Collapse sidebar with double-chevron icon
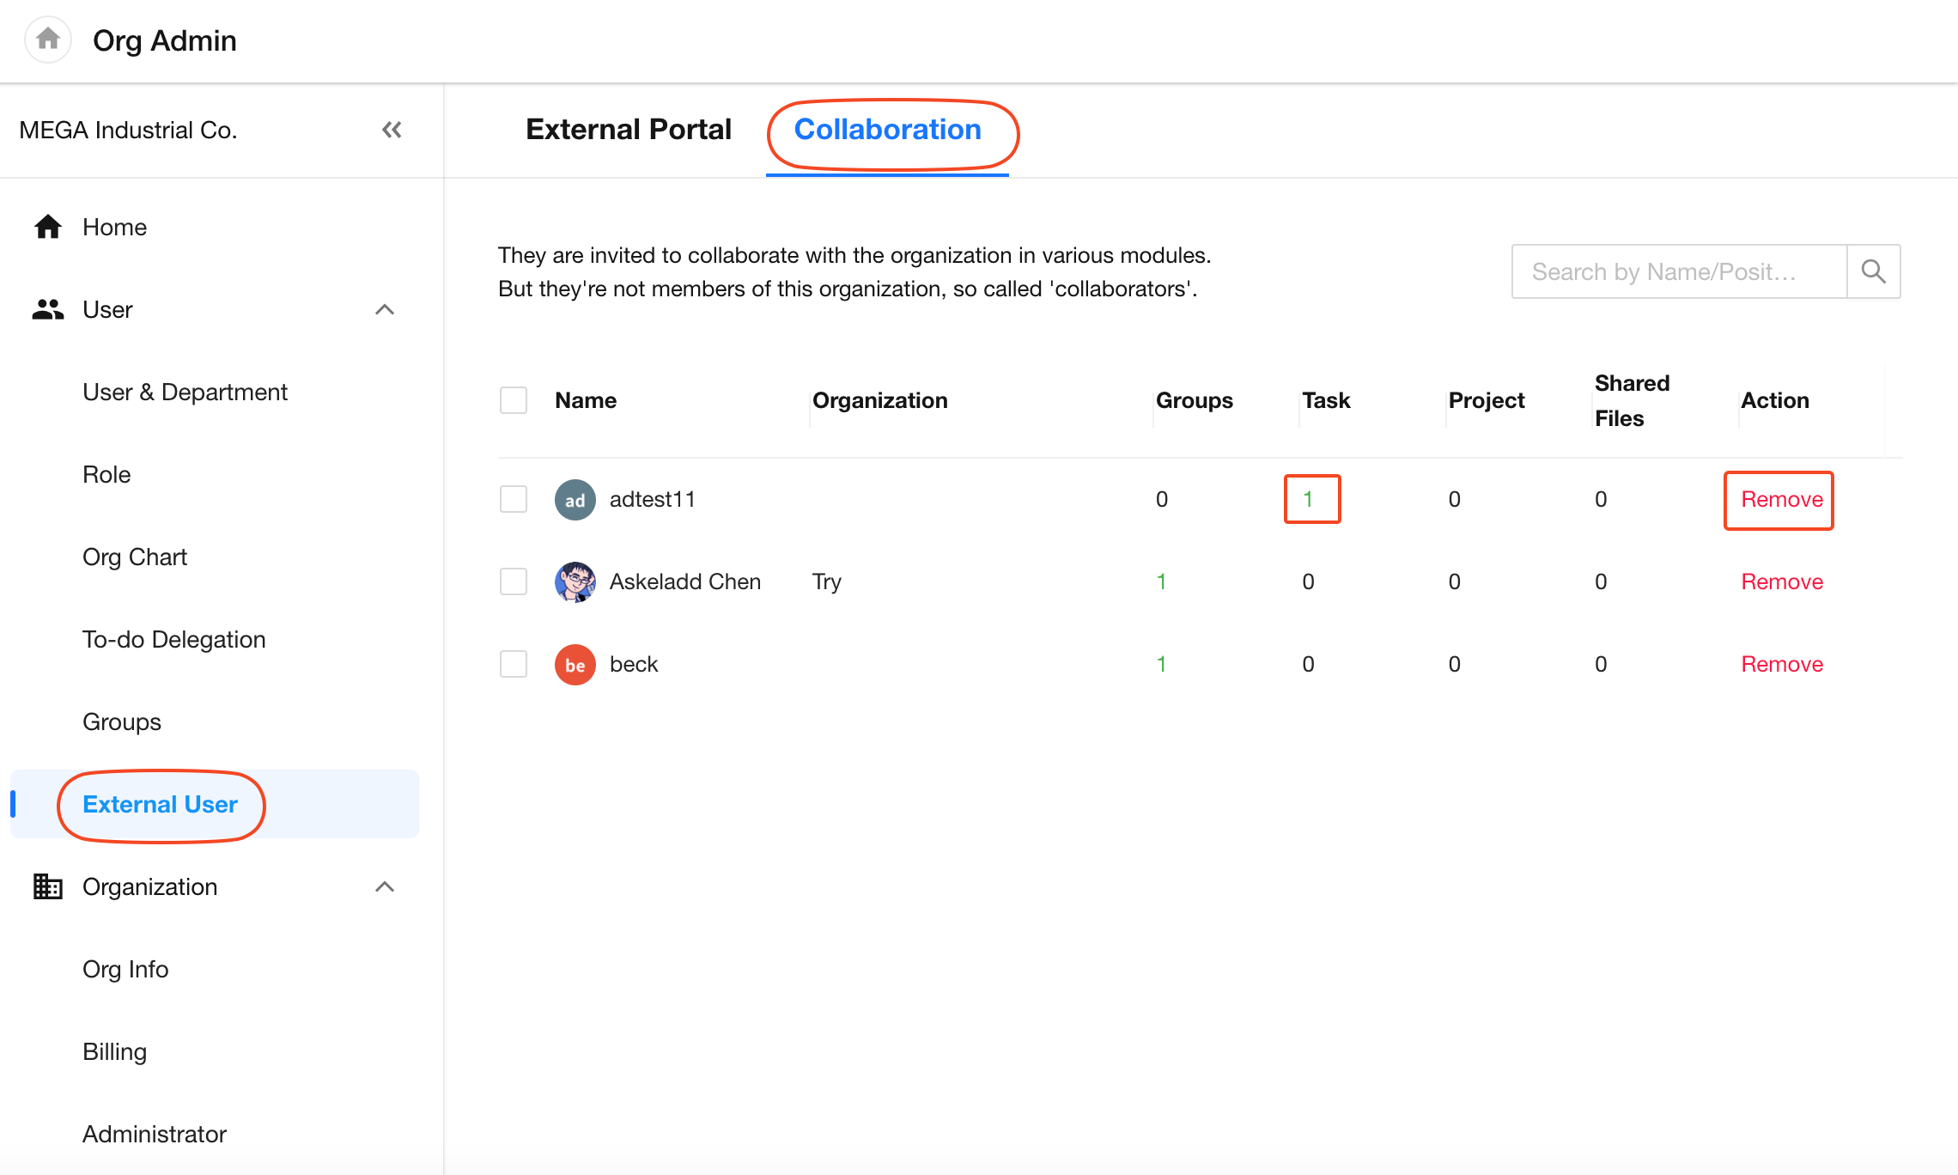This screenshot has width=1958, height=1175. tap(392, 130)
